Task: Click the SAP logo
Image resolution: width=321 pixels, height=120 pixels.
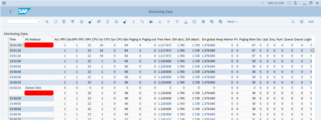Action: tap(24, 12)
